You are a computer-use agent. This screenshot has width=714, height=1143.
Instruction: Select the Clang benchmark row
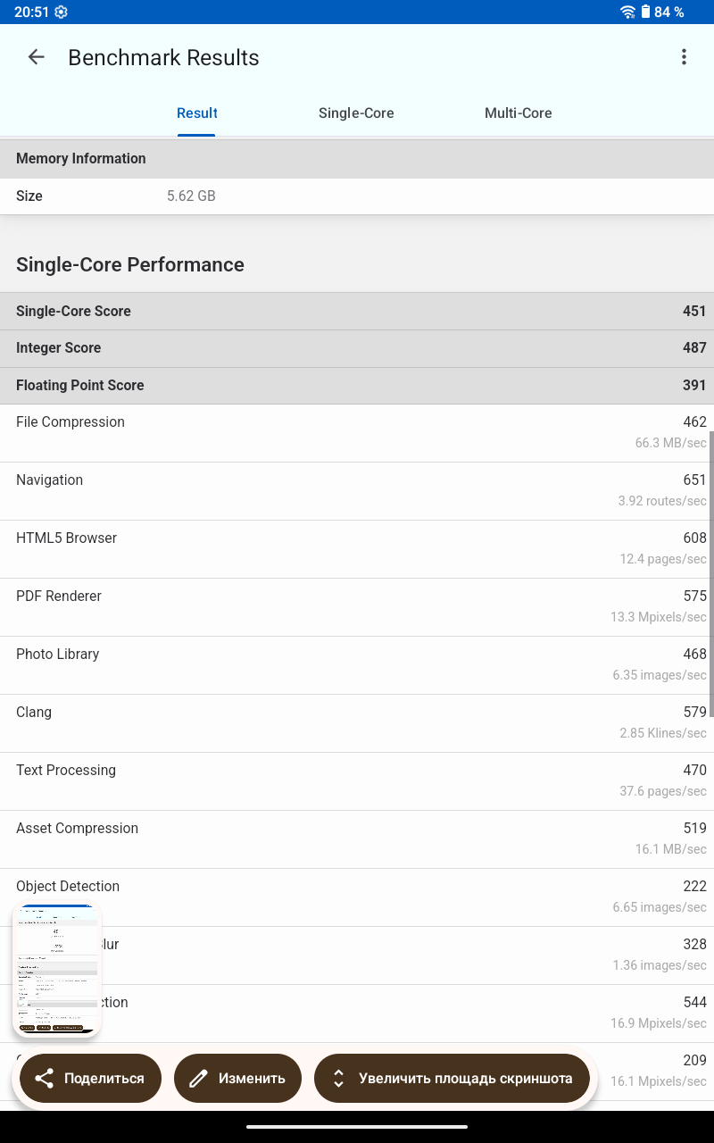(x=357, y=723)
